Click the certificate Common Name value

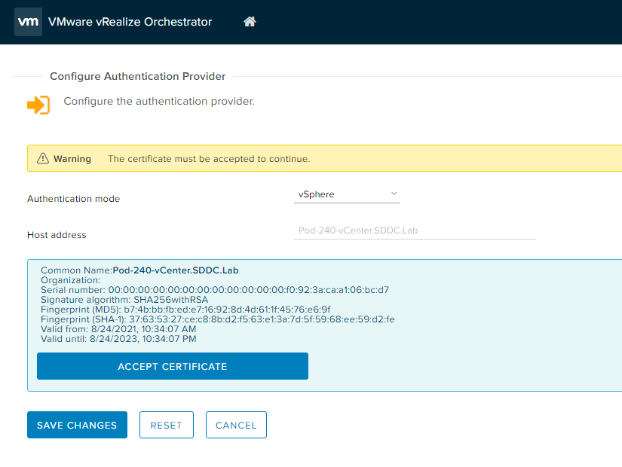pos(175,270)
